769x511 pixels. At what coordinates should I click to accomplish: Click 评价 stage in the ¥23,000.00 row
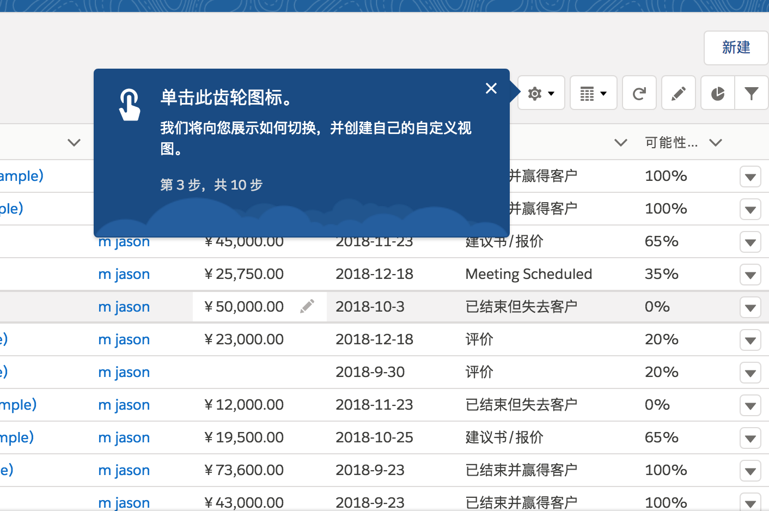pos(479,339)
